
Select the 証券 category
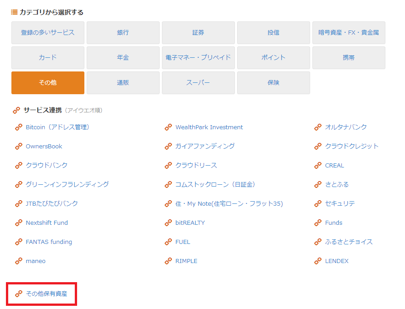(198, 33)
